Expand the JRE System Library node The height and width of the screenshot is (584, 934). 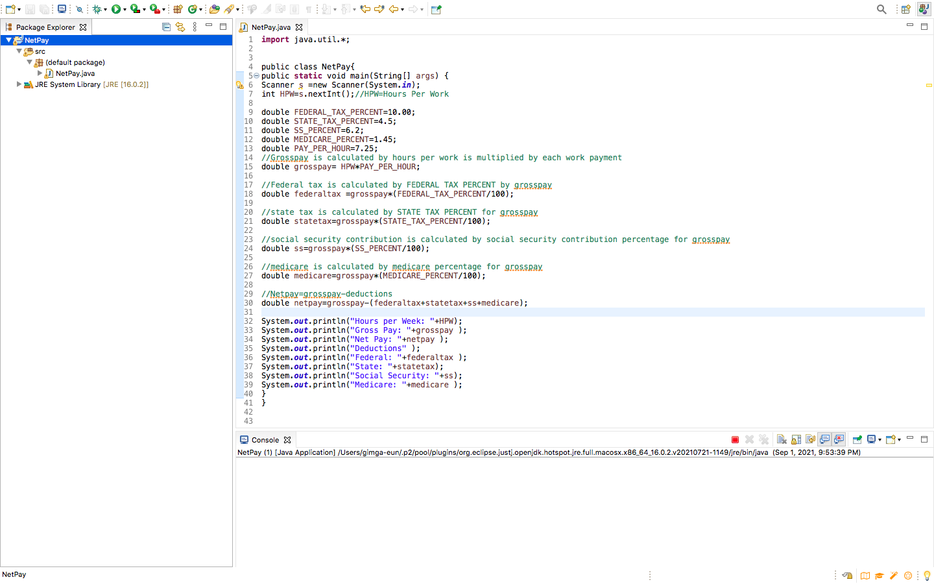coord(19,84)
